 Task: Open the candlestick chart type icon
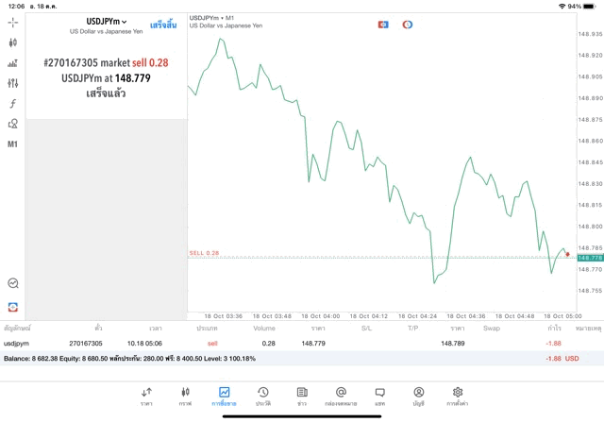point(12,42)
